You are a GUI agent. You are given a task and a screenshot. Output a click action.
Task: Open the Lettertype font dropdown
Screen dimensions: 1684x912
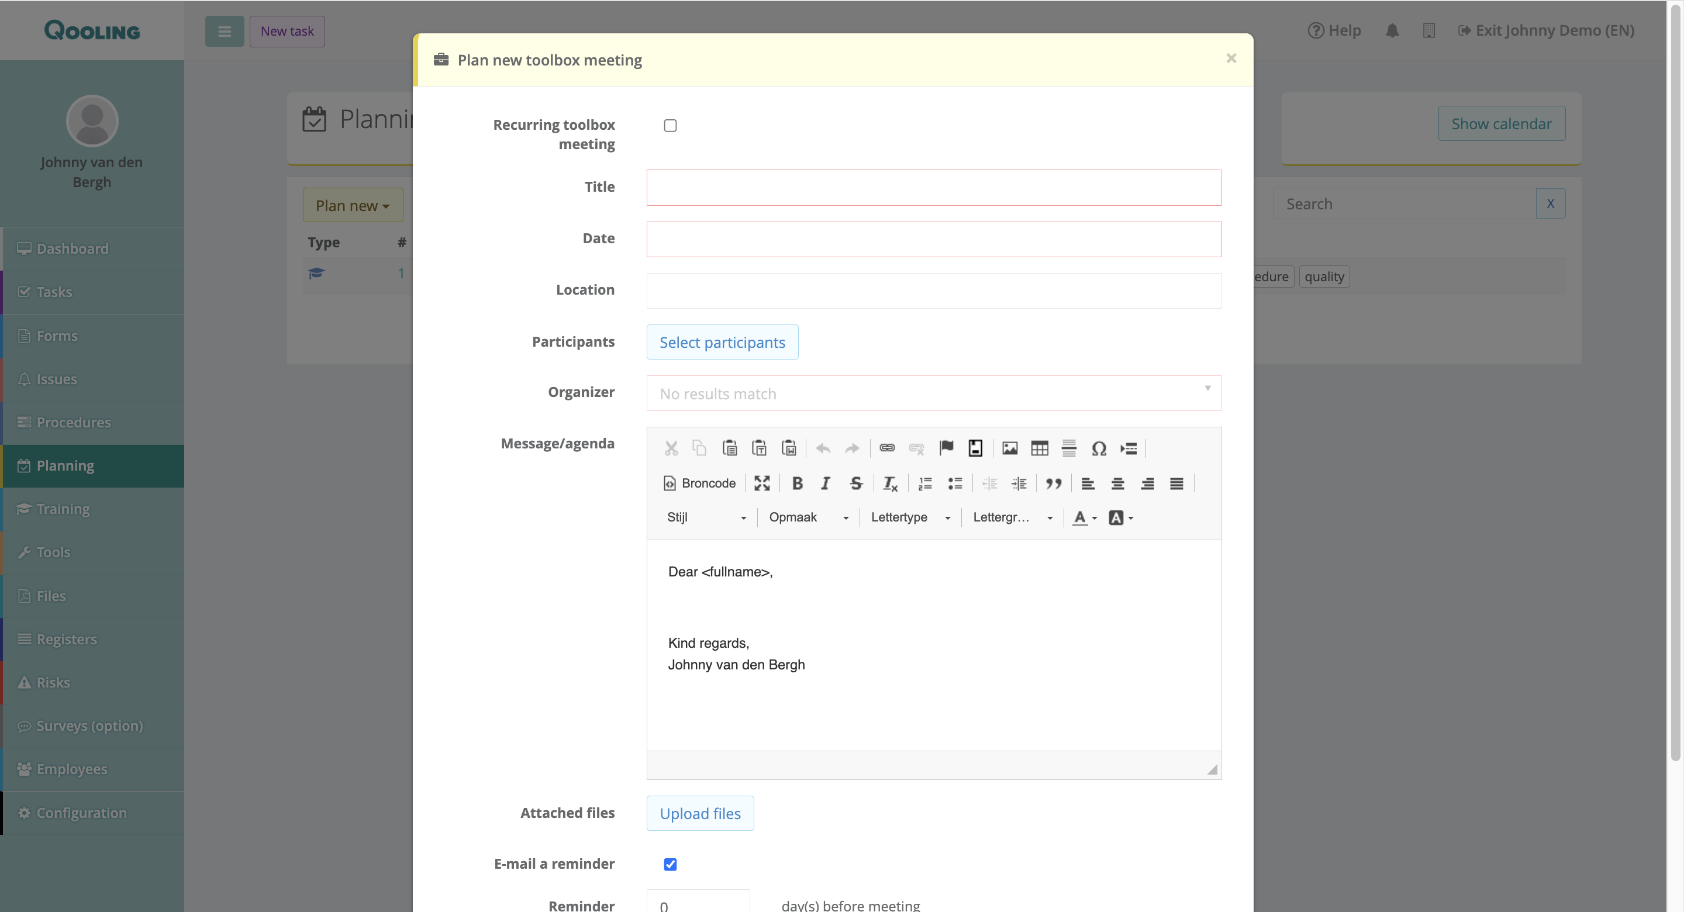point(910,518)
